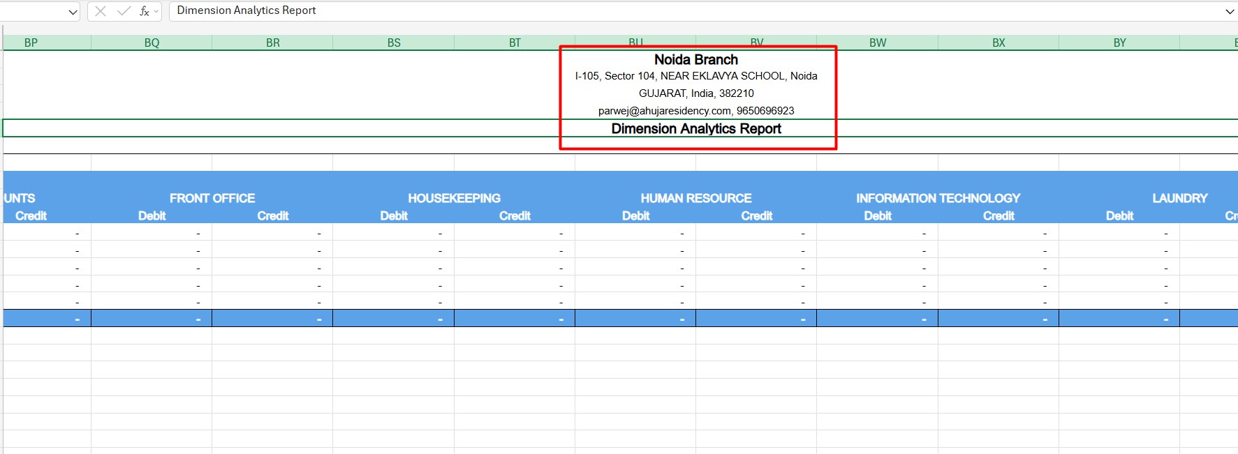The height and width of the screenshot is (454, 1238).
Task: Select column BX header
Action: pos(998,43)
